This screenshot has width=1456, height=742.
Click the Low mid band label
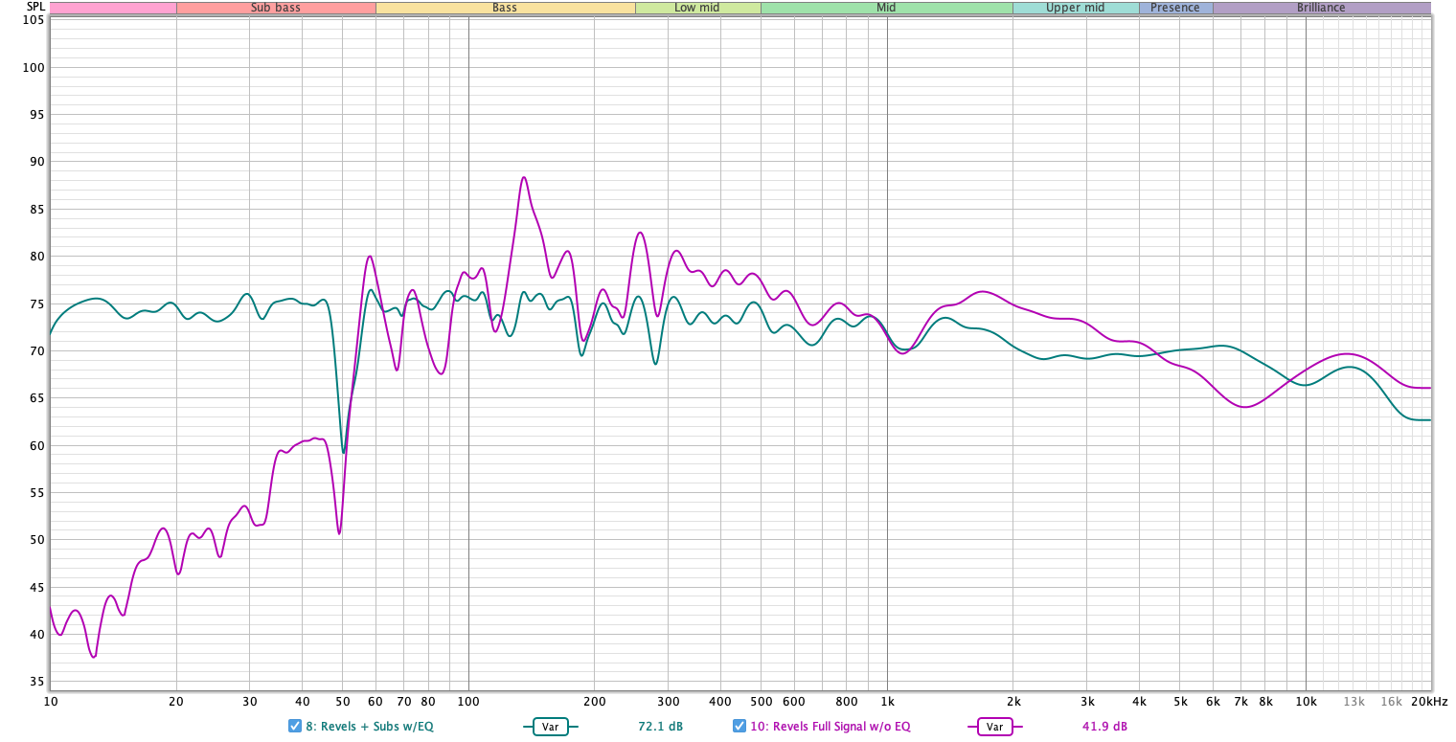697,8
